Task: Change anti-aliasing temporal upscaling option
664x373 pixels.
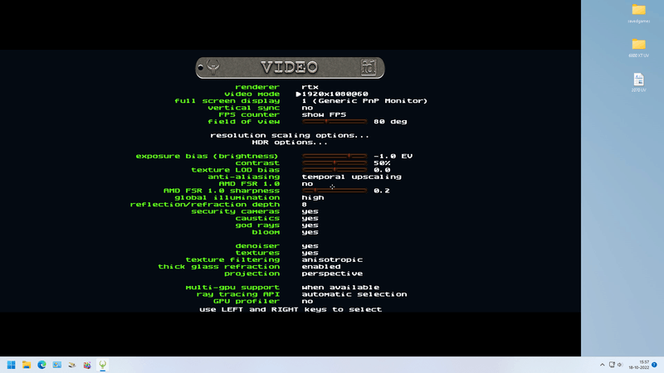Action: pyautogui.click(x=351, y=177)
